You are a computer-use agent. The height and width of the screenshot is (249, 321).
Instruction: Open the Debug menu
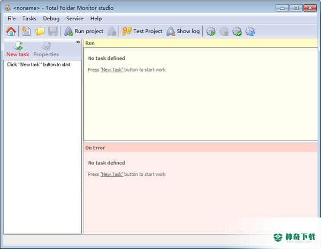coord(51,19)
